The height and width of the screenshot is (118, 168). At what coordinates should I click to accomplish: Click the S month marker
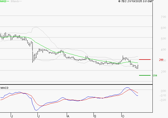coord(95,116)
